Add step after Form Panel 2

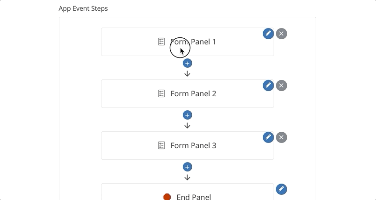pyautogui.click(x=188, y=115)
